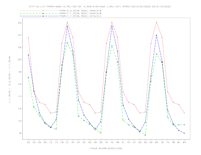Click y-axis tick value 22
This screenshot has width=201, height=155.
pyautogui.click(x=20, y=47)
